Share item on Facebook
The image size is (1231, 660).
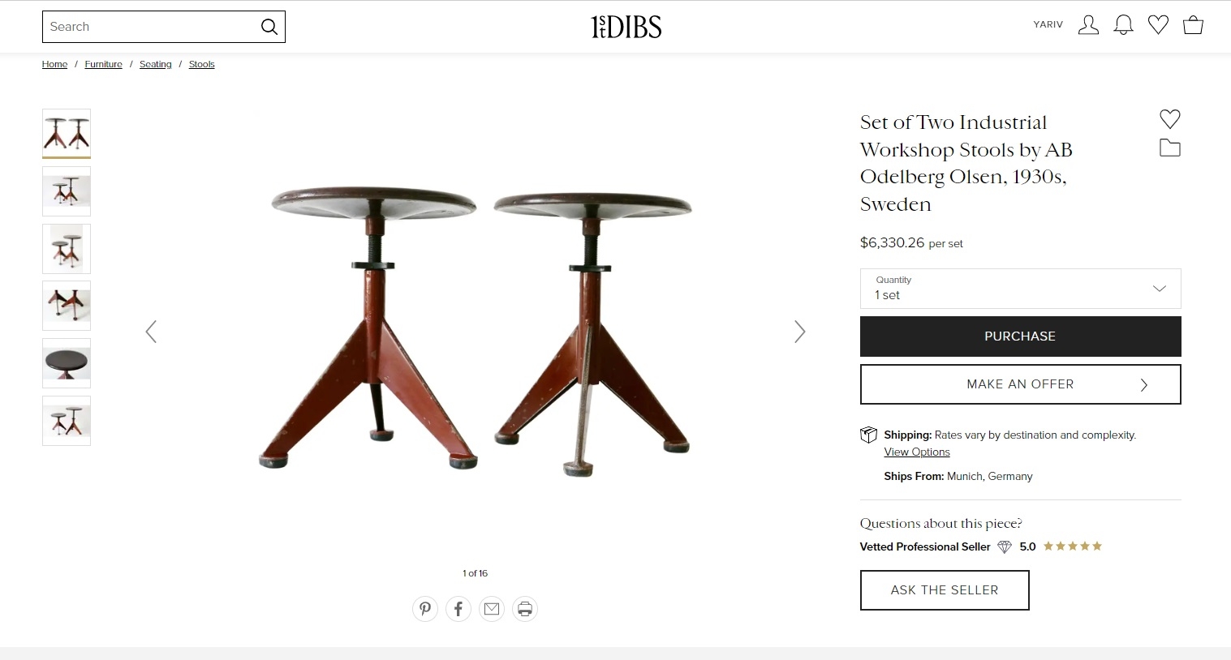point(458,609)
